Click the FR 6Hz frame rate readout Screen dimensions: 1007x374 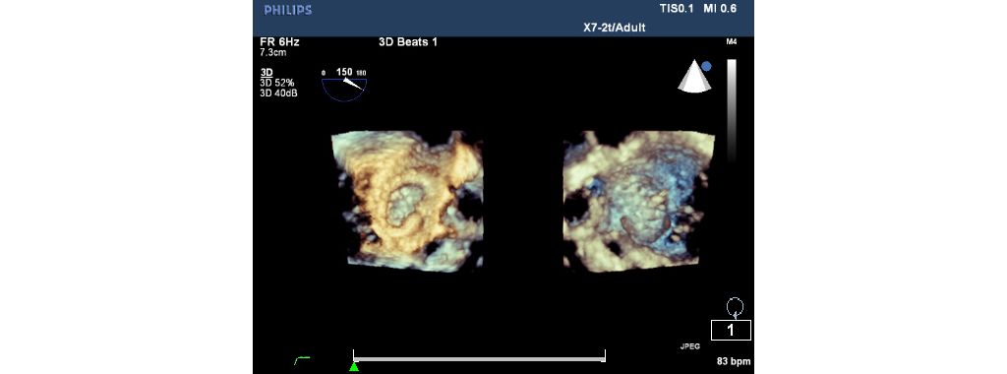279,42
